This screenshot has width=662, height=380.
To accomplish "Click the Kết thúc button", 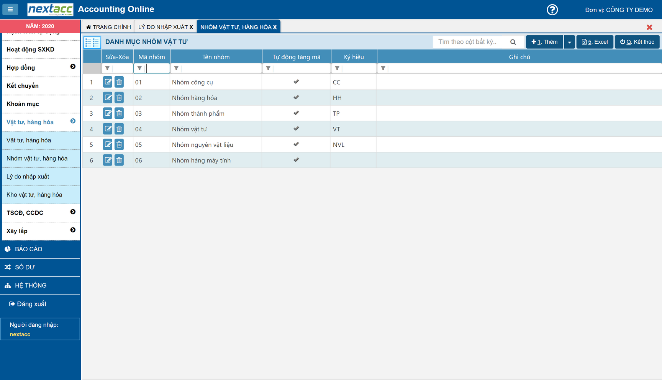I will point(637,42).
